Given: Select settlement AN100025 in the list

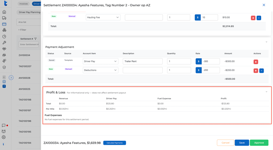Looking at the screenshot, I should (24, 89).
